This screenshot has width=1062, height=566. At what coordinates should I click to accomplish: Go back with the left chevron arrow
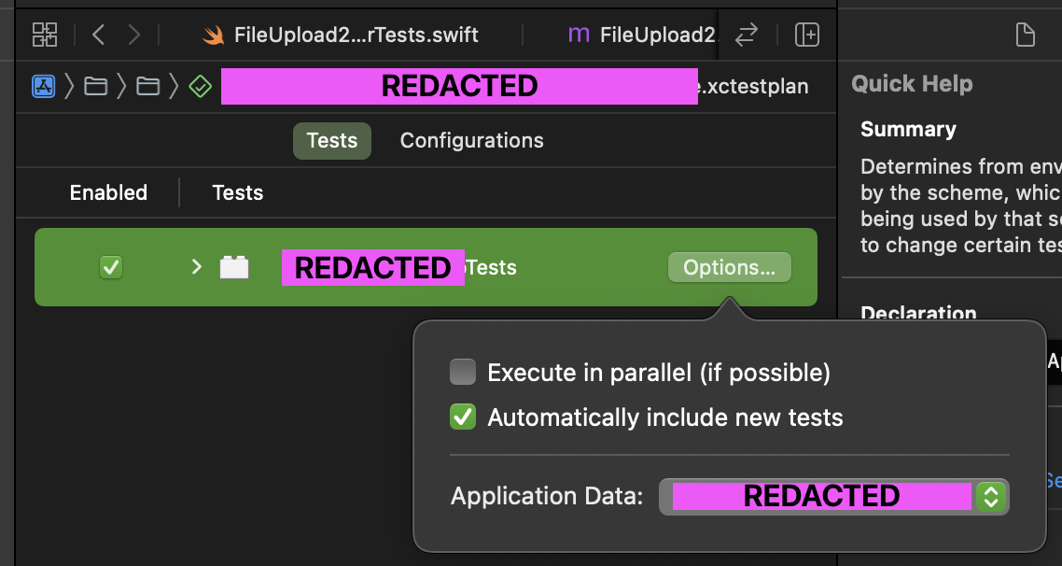pyautogui.click(x=98, y=35)
